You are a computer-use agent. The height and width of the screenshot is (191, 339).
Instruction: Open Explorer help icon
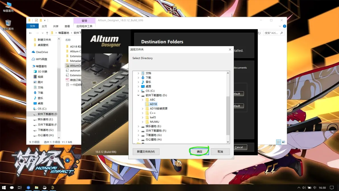click(x=284, y=26)
